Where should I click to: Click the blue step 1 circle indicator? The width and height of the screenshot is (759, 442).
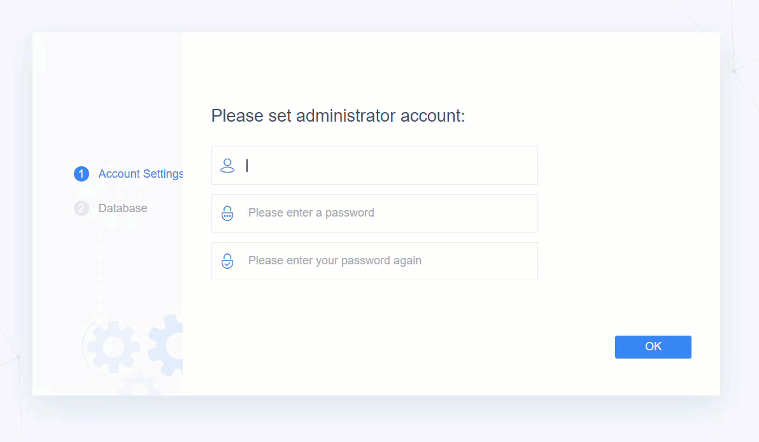pyautogui.click(x=81, y=173)
